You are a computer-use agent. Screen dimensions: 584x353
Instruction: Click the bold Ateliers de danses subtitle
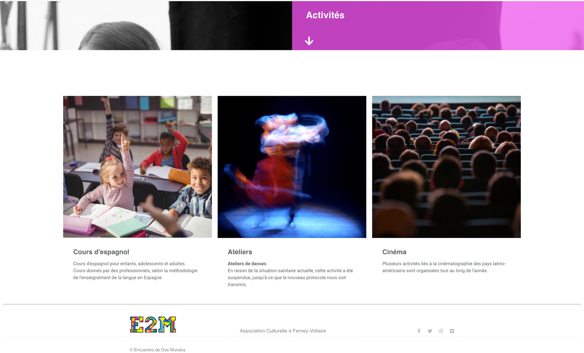pyautogui.click(x=247, y=264)
